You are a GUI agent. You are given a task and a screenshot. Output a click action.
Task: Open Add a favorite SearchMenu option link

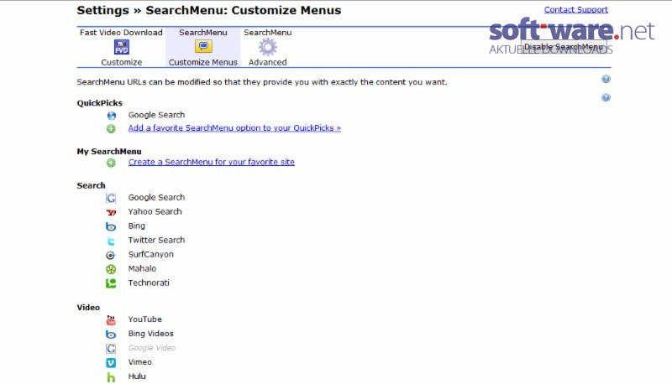coord(234,127)
